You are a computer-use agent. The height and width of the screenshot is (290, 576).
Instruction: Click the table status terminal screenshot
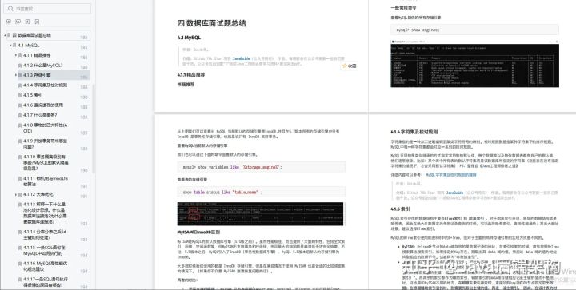261,214
